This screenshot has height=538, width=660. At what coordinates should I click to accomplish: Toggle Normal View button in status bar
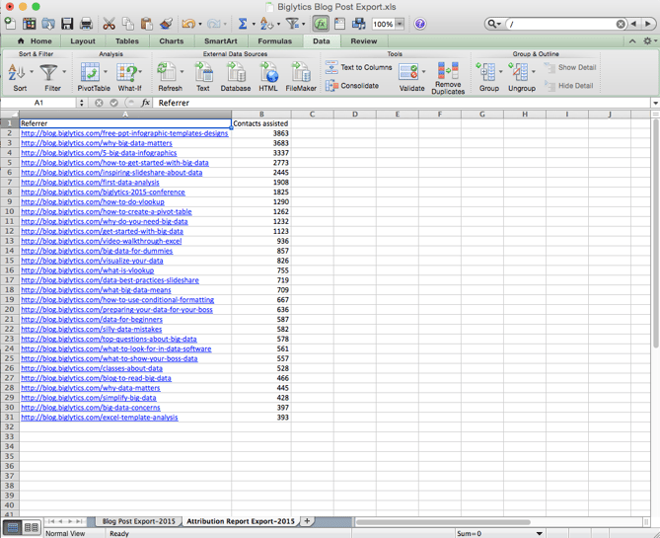tap(13, 528)
